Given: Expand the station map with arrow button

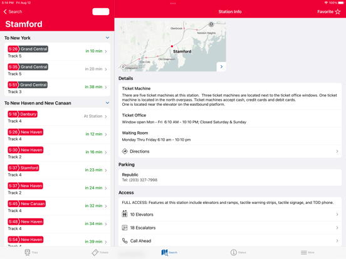Looking at the screenshot, I should click(221, 66).
